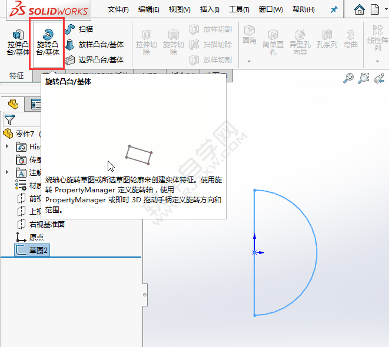The image size is (389, 347).
Task: Select the 传感器 (Sensors) folder
Action: 28,160
